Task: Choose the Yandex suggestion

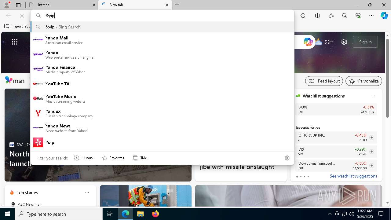Action: click(x=162, y=113)
